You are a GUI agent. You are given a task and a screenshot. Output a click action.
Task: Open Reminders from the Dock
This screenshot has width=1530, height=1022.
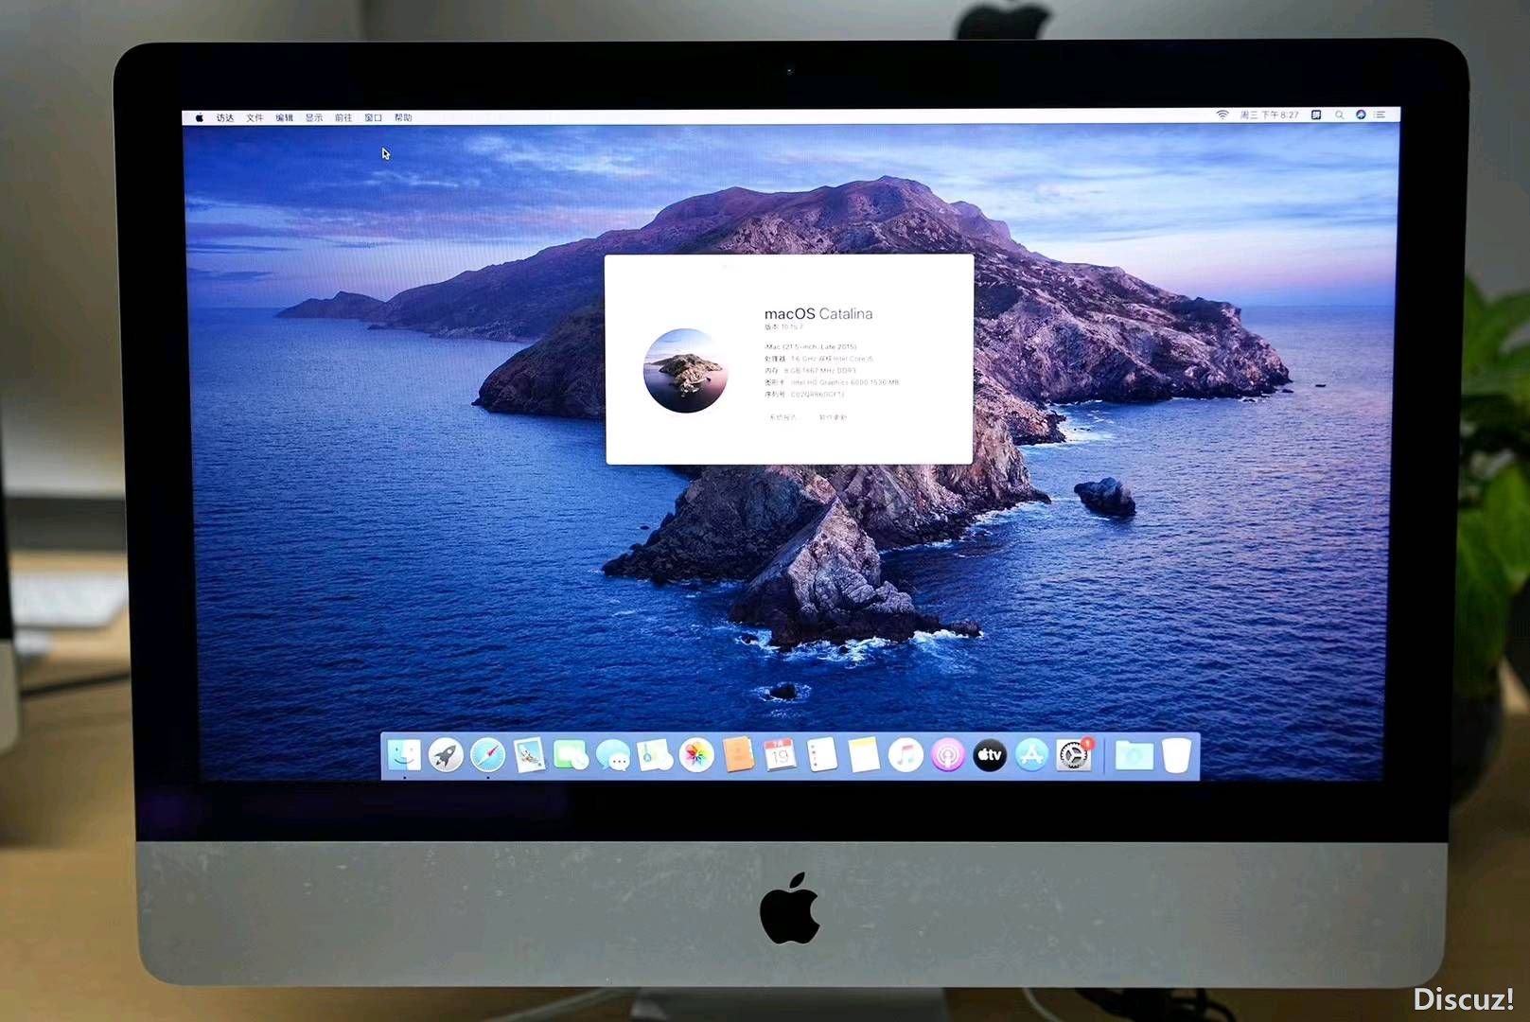(822, 755)
